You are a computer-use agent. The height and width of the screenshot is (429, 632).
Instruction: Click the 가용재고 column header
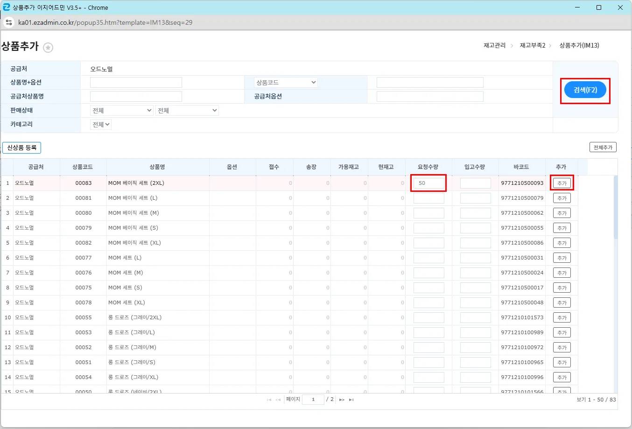pos(349,167)
